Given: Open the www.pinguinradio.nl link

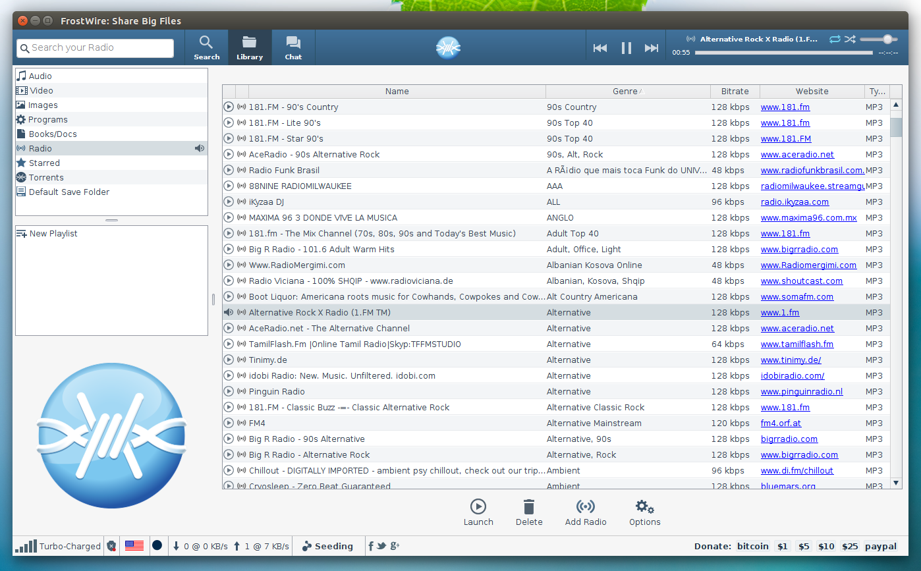Looking at the screenshot, I should click(802, 392).
